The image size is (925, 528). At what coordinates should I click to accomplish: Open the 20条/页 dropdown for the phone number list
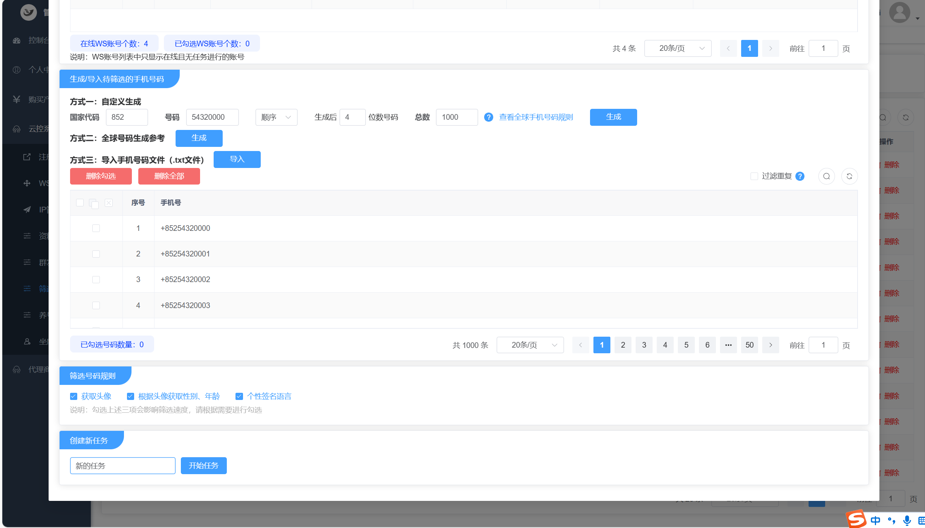[x=530, y=345]
